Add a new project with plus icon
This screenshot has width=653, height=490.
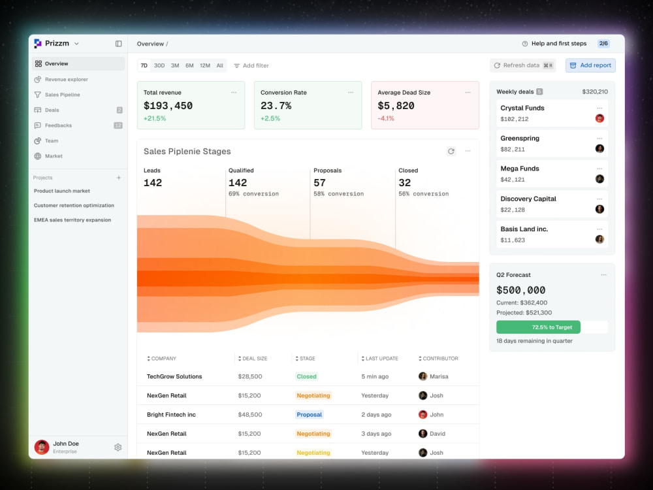click(x=119, y=178)
